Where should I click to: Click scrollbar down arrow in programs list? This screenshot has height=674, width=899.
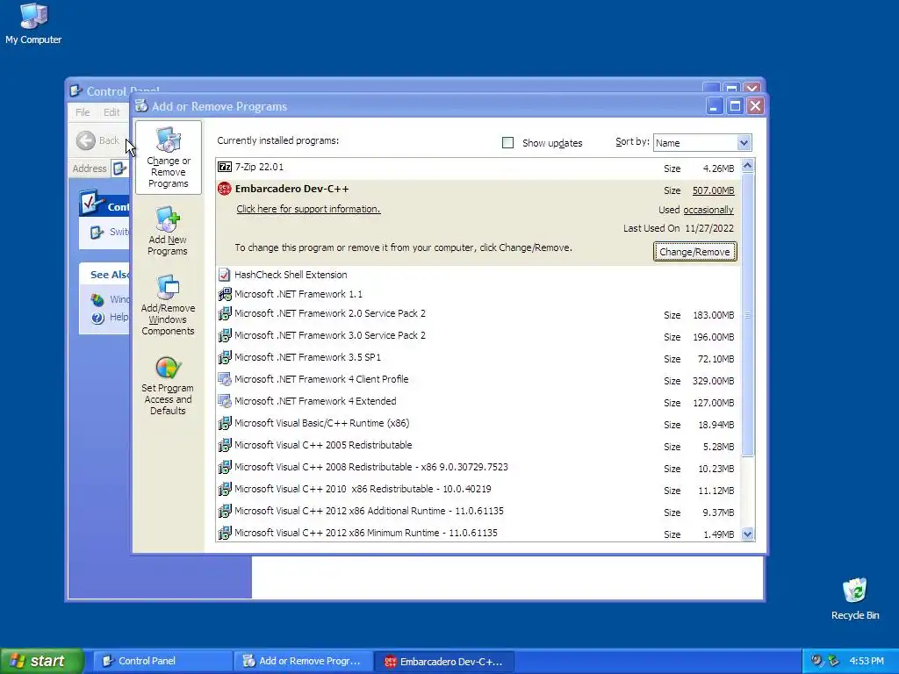tap(748, 534)
